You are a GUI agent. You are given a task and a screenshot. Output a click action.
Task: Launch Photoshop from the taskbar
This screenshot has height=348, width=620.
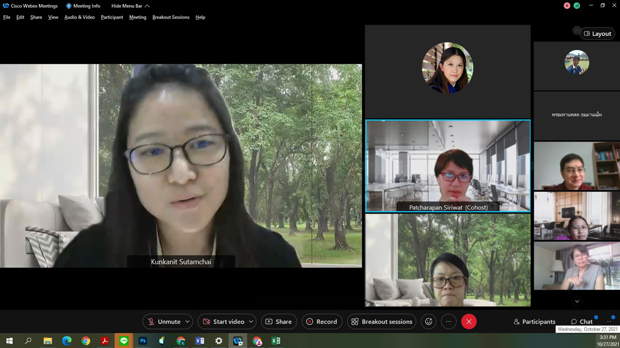[143, 341]
